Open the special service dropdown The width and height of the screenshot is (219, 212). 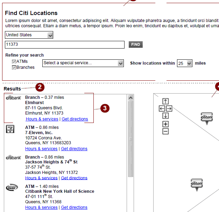83,63
